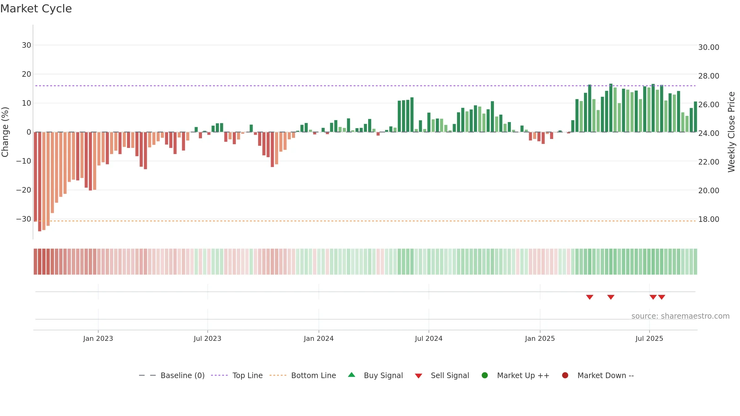
Task: Click the green Market Up circle icon
Action: 485,375
